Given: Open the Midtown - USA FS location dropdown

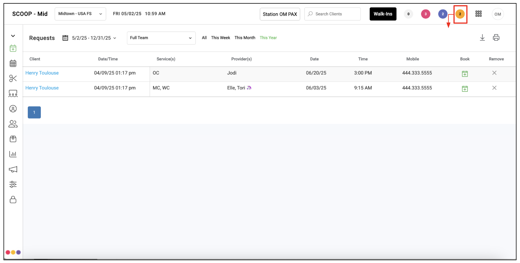Looking at the screenshot, I should [80, 14].
